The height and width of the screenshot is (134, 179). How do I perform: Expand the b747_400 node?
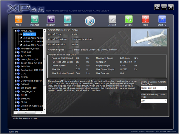(16, 56)
